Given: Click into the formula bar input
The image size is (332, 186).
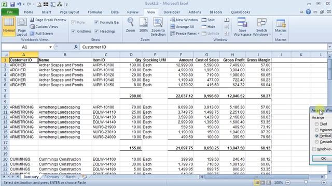Looking at the screenshot, I should 203,47.
